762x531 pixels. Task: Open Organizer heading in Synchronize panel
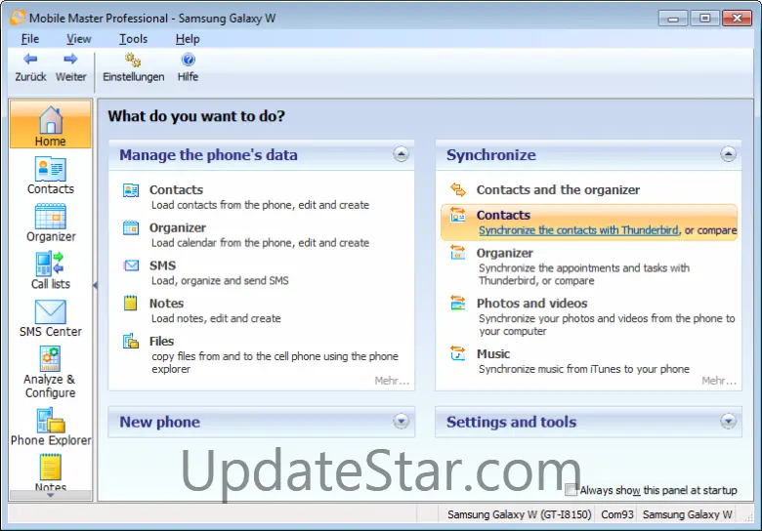click(504, 253)
